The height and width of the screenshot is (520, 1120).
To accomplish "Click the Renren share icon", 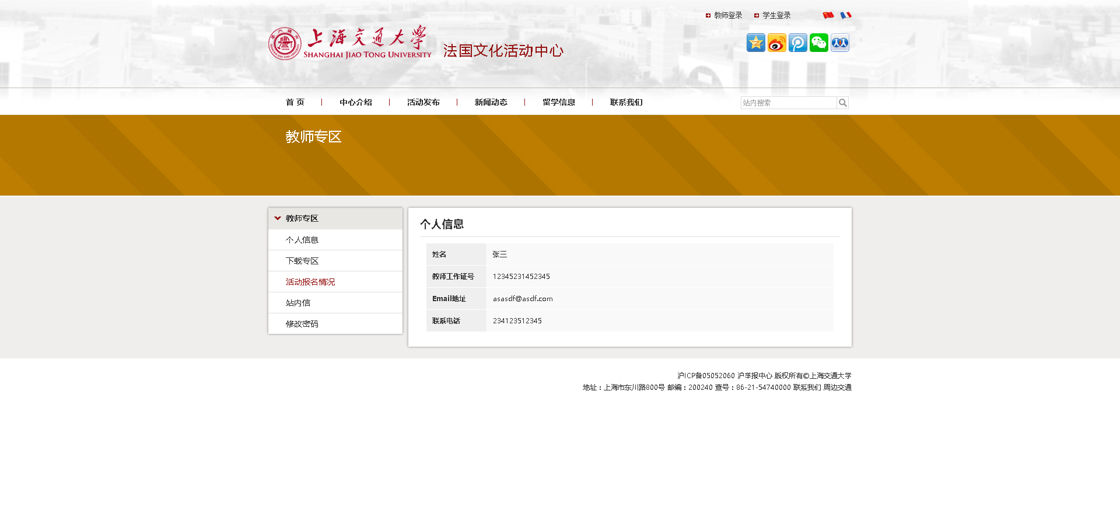I will (839, 43).
